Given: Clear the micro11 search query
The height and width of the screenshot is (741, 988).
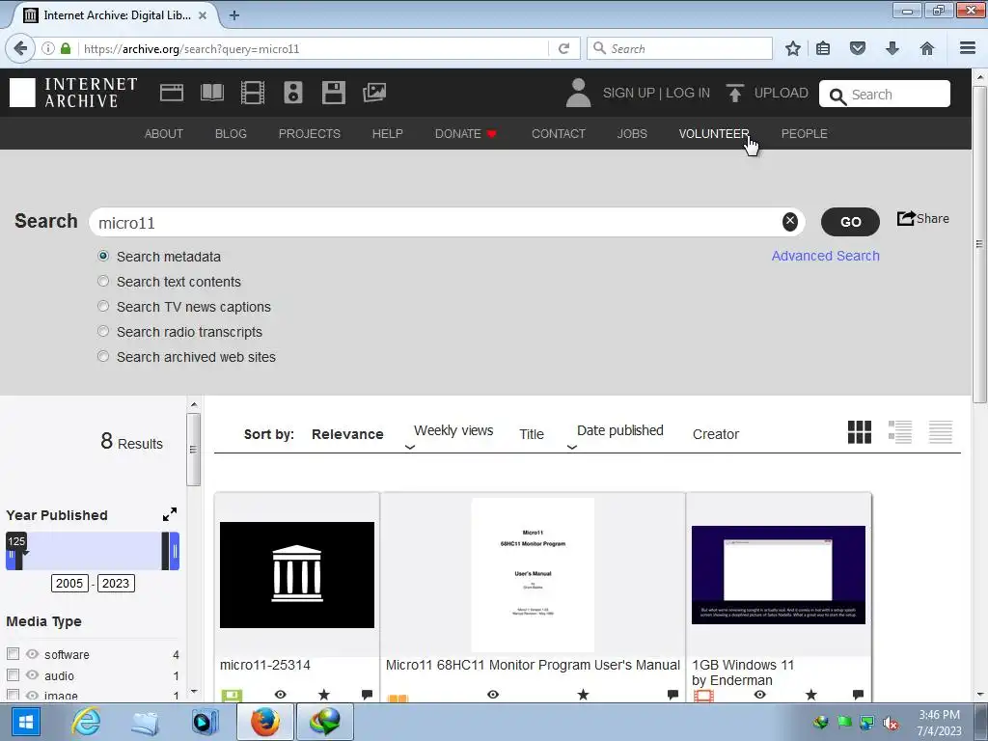Looking at the screenshot, I should coord(789,221).
